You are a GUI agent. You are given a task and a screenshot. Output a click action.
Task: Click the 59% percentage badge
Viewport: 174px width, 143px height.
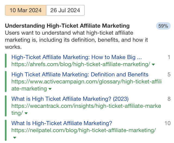click(x=163, y=26)
